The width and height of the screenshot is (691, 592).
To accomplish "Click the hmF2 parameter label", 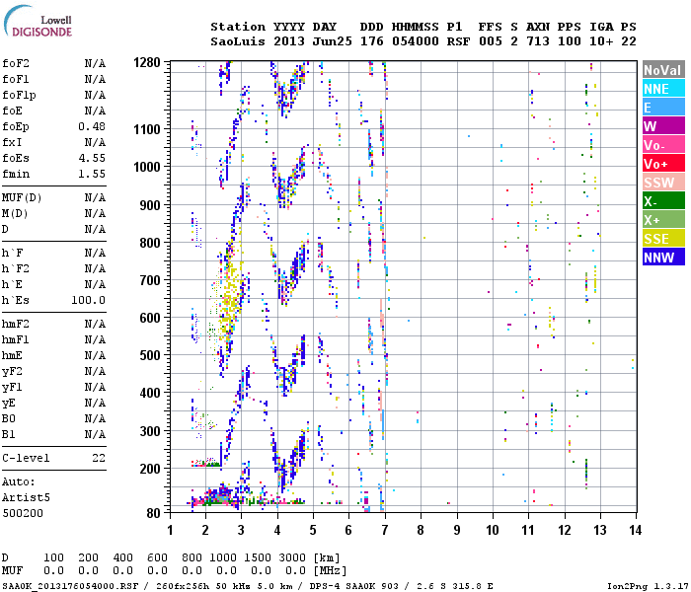I will (x=16, y=325).
